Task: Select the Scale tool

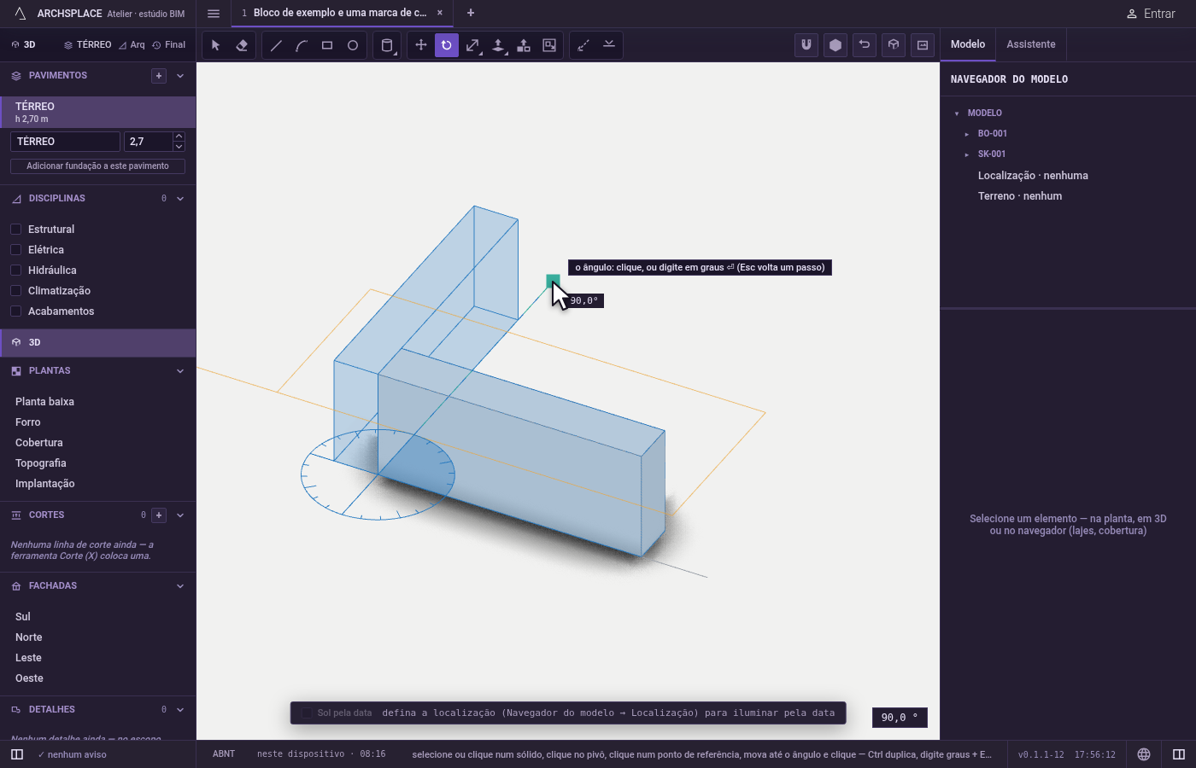Action: pos(472,45)
